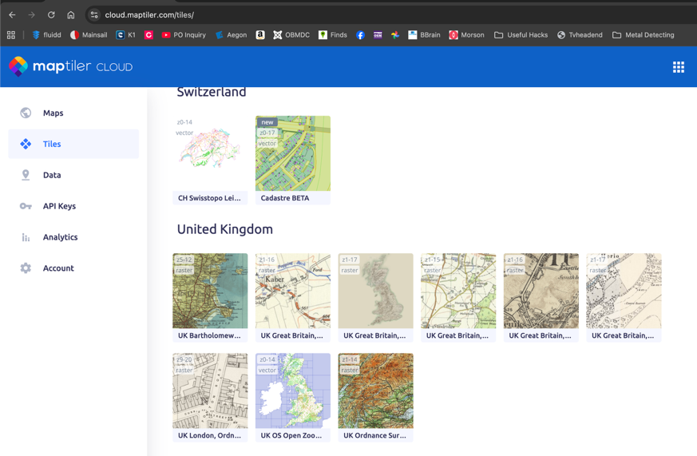
Task: Expand the Metal Detecting bookmark folder
Action: [x=644, y=34]
